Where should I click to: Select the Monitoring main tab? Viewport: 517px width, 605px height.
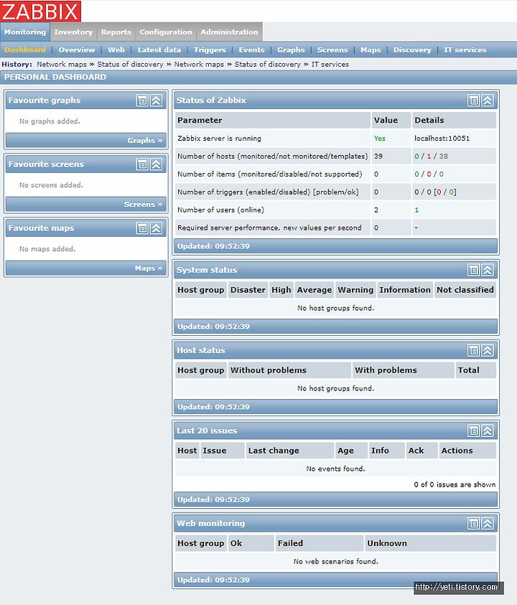25,32
